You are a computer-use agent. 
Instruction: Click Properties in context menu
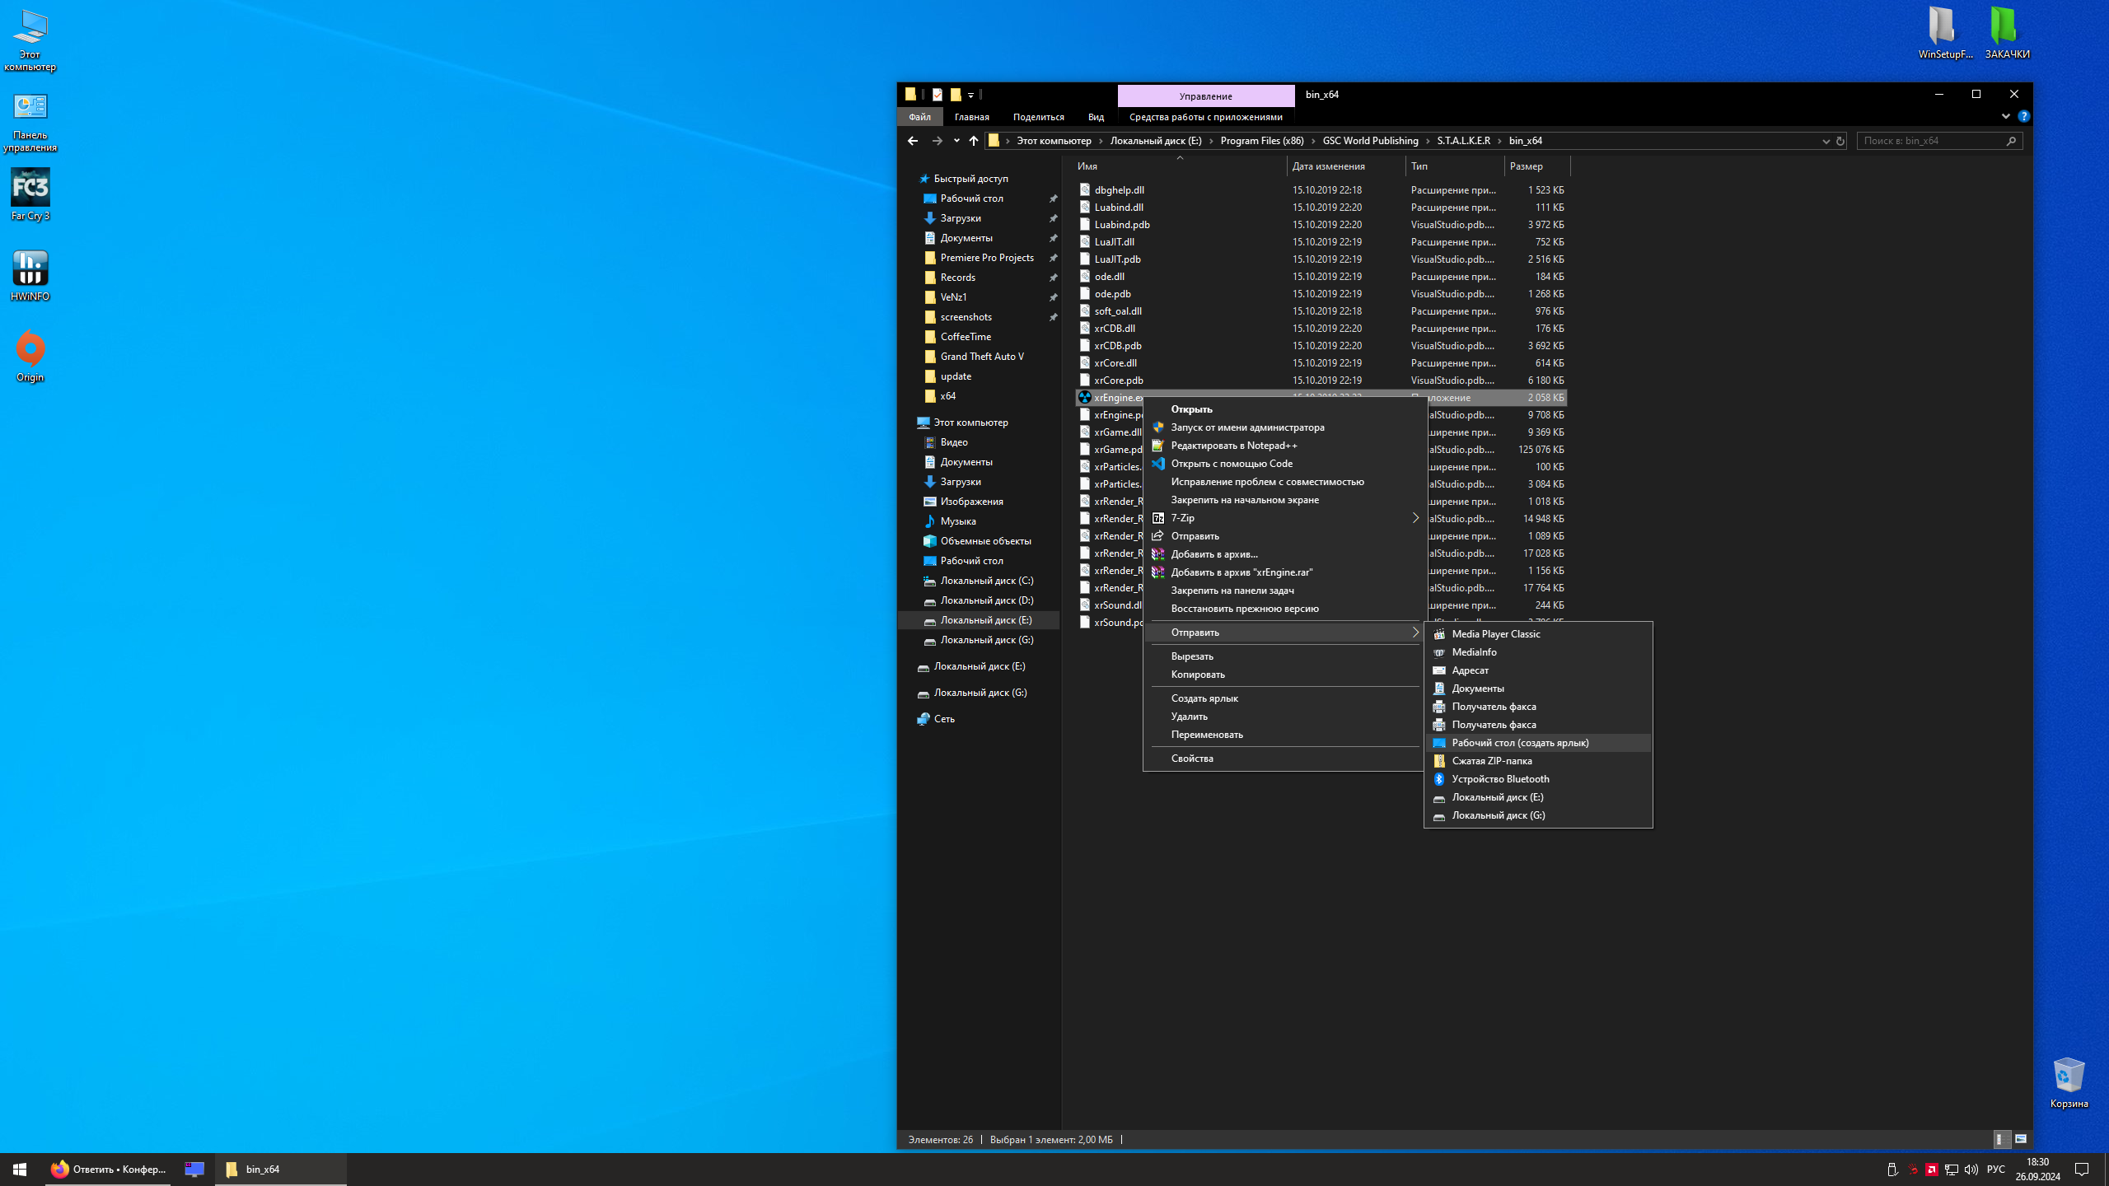click(1192, 759)
